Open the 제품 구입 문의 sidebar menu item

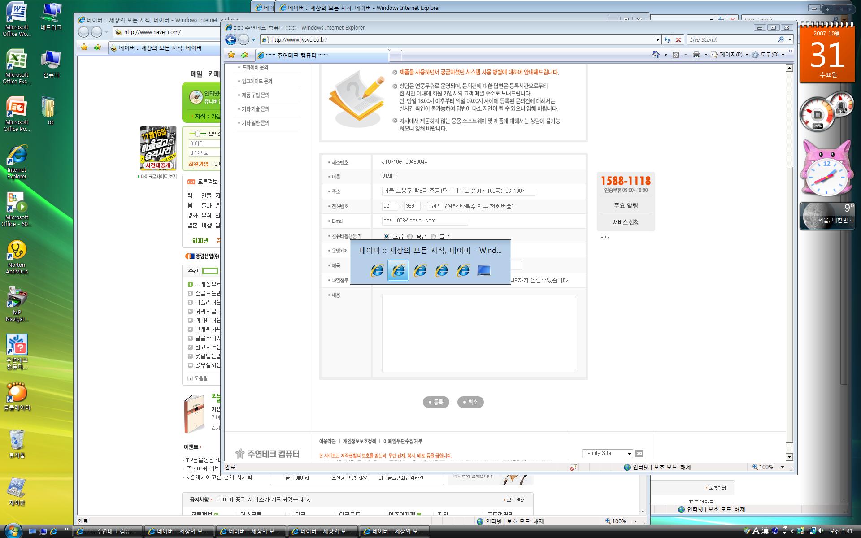pos(255,95)
